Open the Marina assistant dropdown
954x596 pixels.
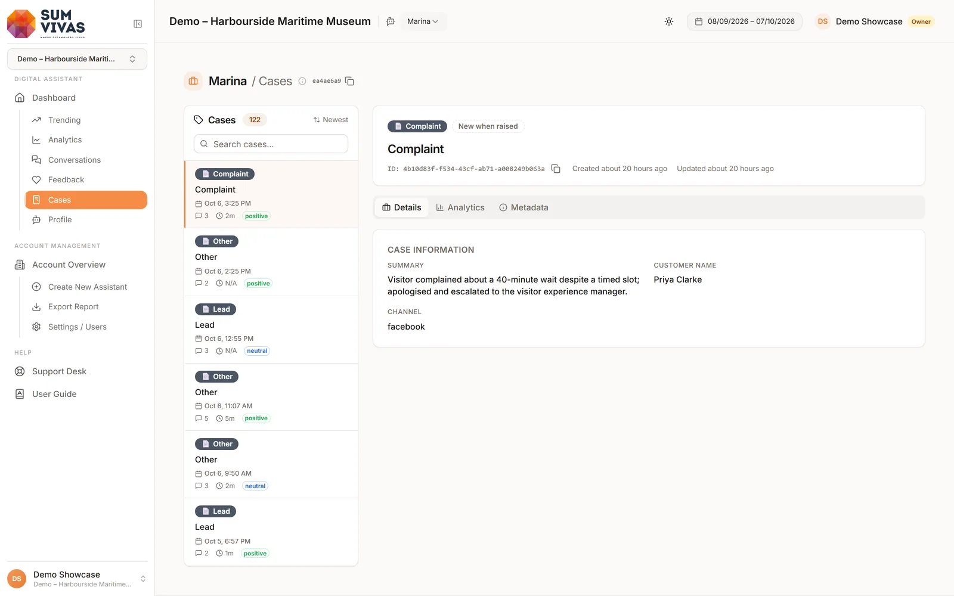pyautogui.click(x=423, y=21)
